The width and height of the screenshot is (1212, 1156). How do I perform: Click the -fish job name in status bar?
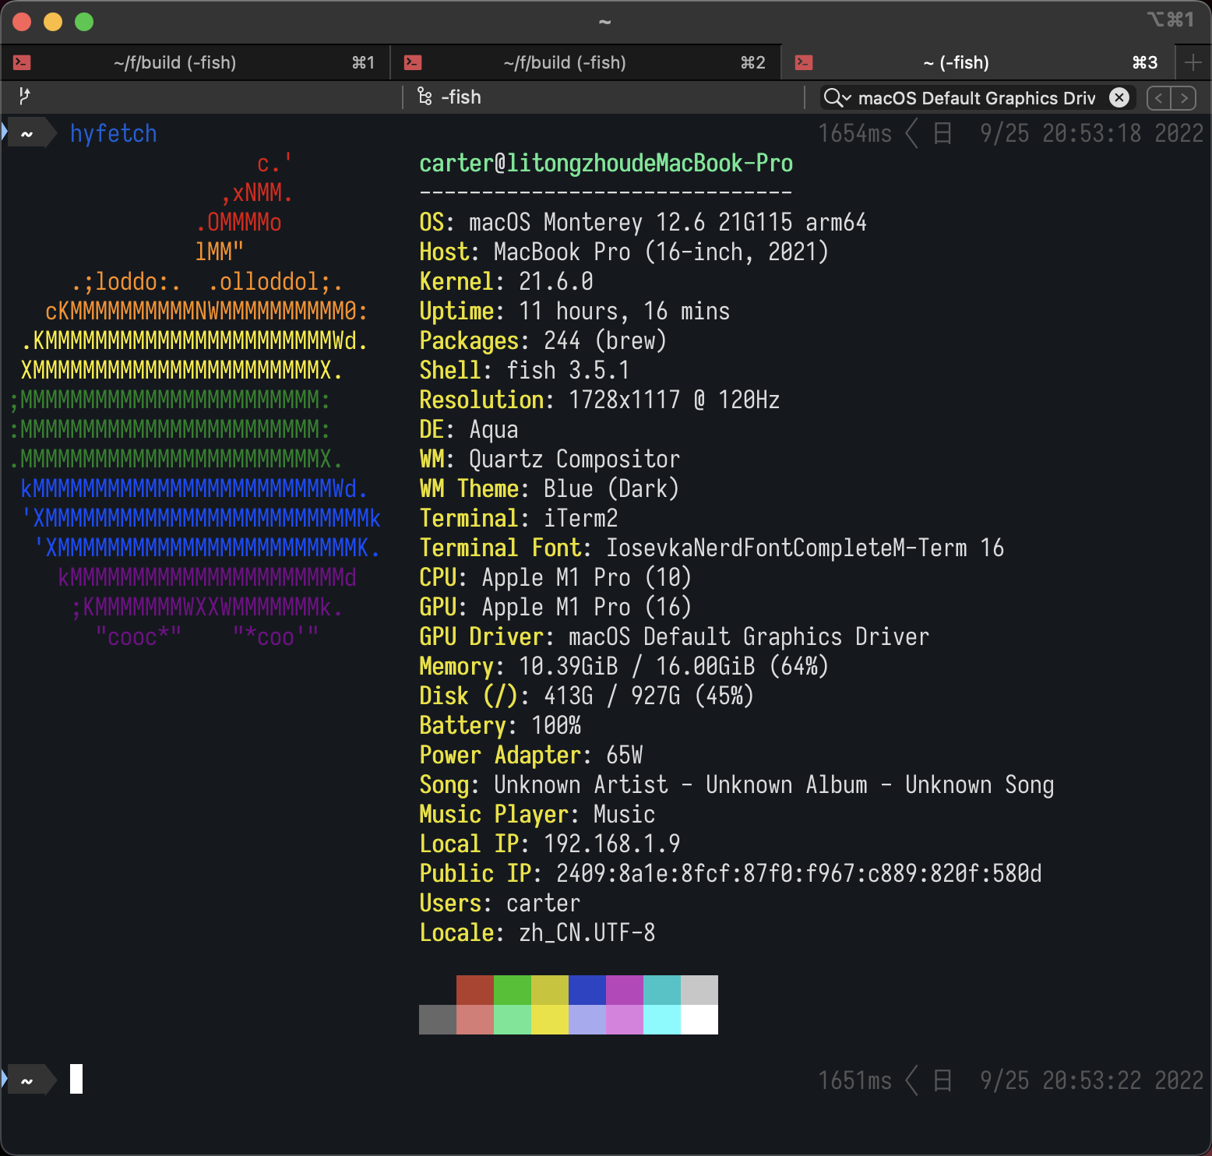[x=461, y=97]
